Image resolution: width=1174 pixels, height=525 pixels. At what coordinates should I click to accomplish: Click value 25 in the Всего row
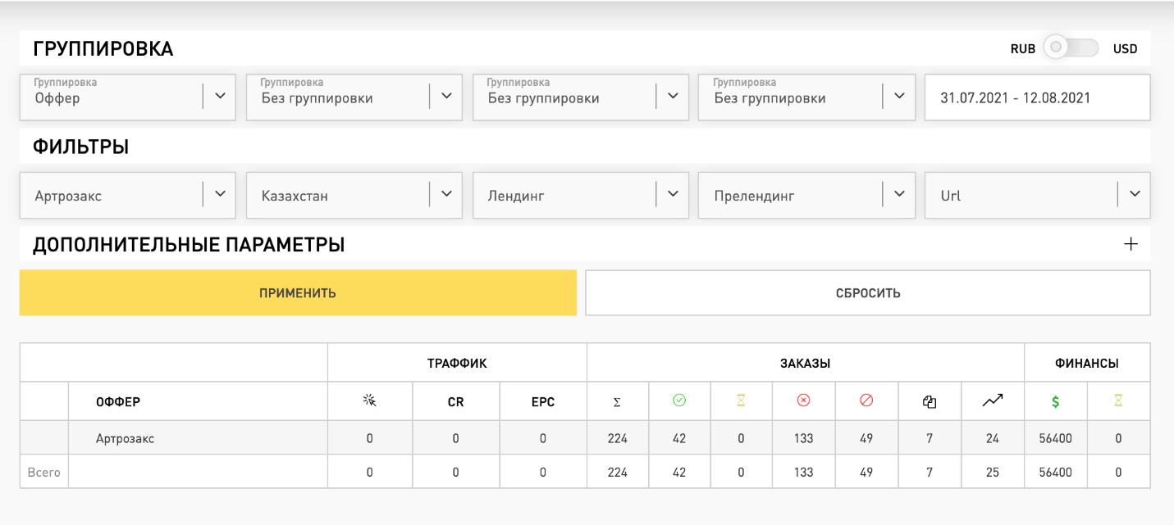[993, 472]
